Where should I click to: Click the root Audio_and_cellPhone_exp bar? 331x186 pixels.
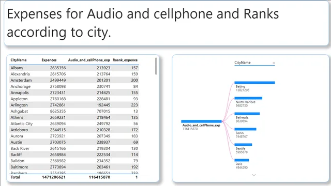[201, 121]
